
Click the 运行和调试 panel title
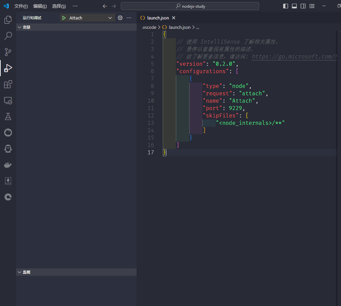[32, 18]
